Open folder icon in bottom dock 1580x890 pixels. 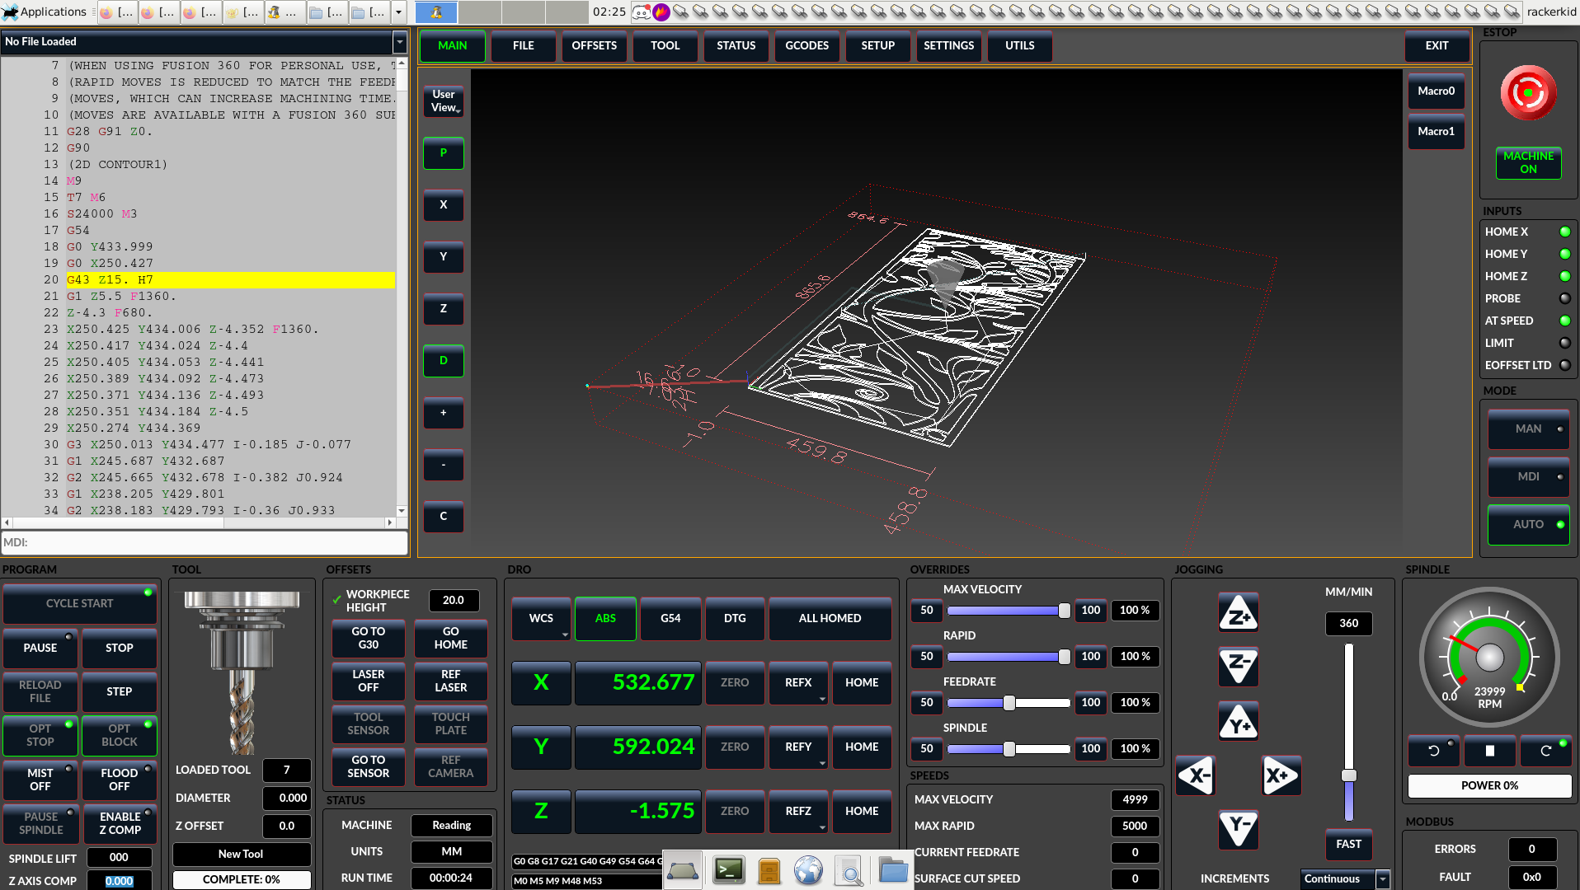pos(893,870)
